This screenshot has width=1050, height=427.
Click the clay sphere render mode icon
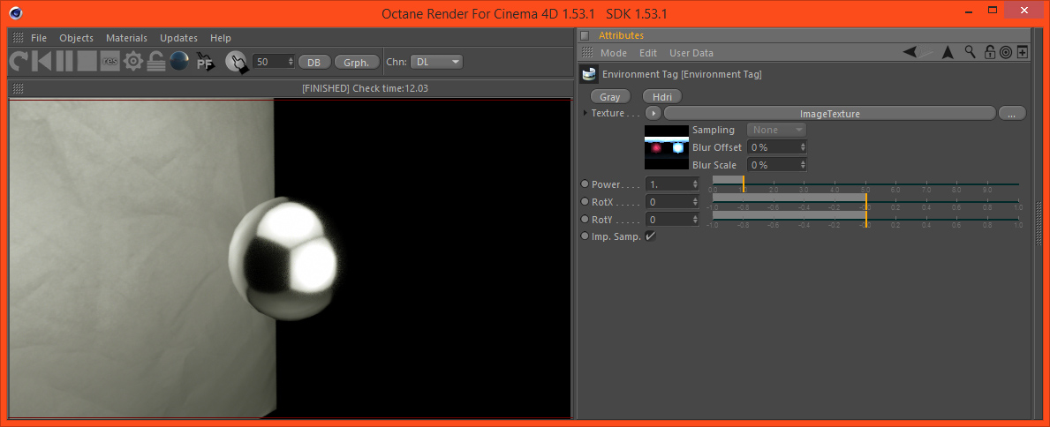click(x=178, y=62)
